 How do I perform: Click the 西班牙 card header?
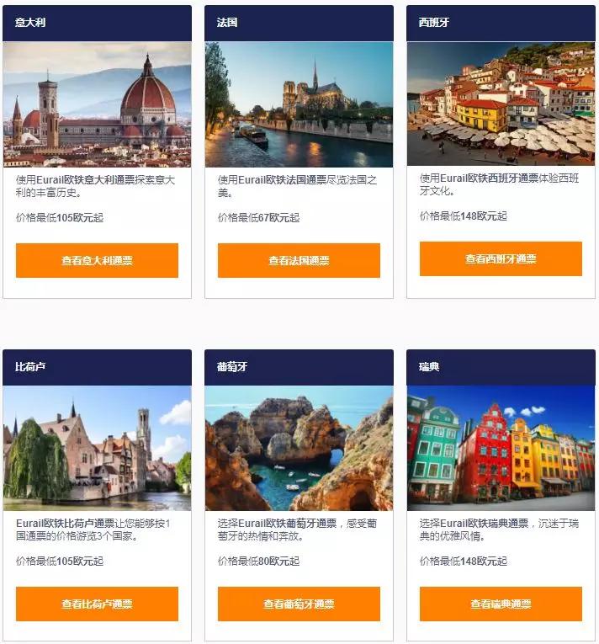(x=501, y=23)
